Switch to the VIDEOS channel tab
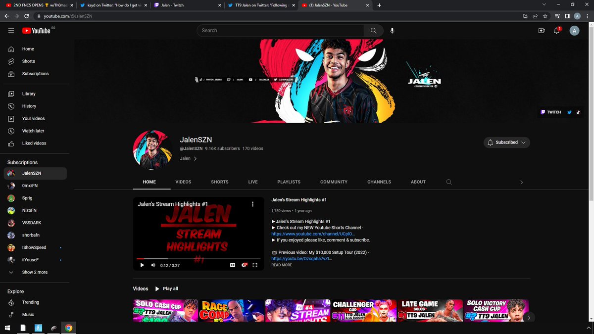The width and height of the screenshot is (594, 334). (183, 182)
